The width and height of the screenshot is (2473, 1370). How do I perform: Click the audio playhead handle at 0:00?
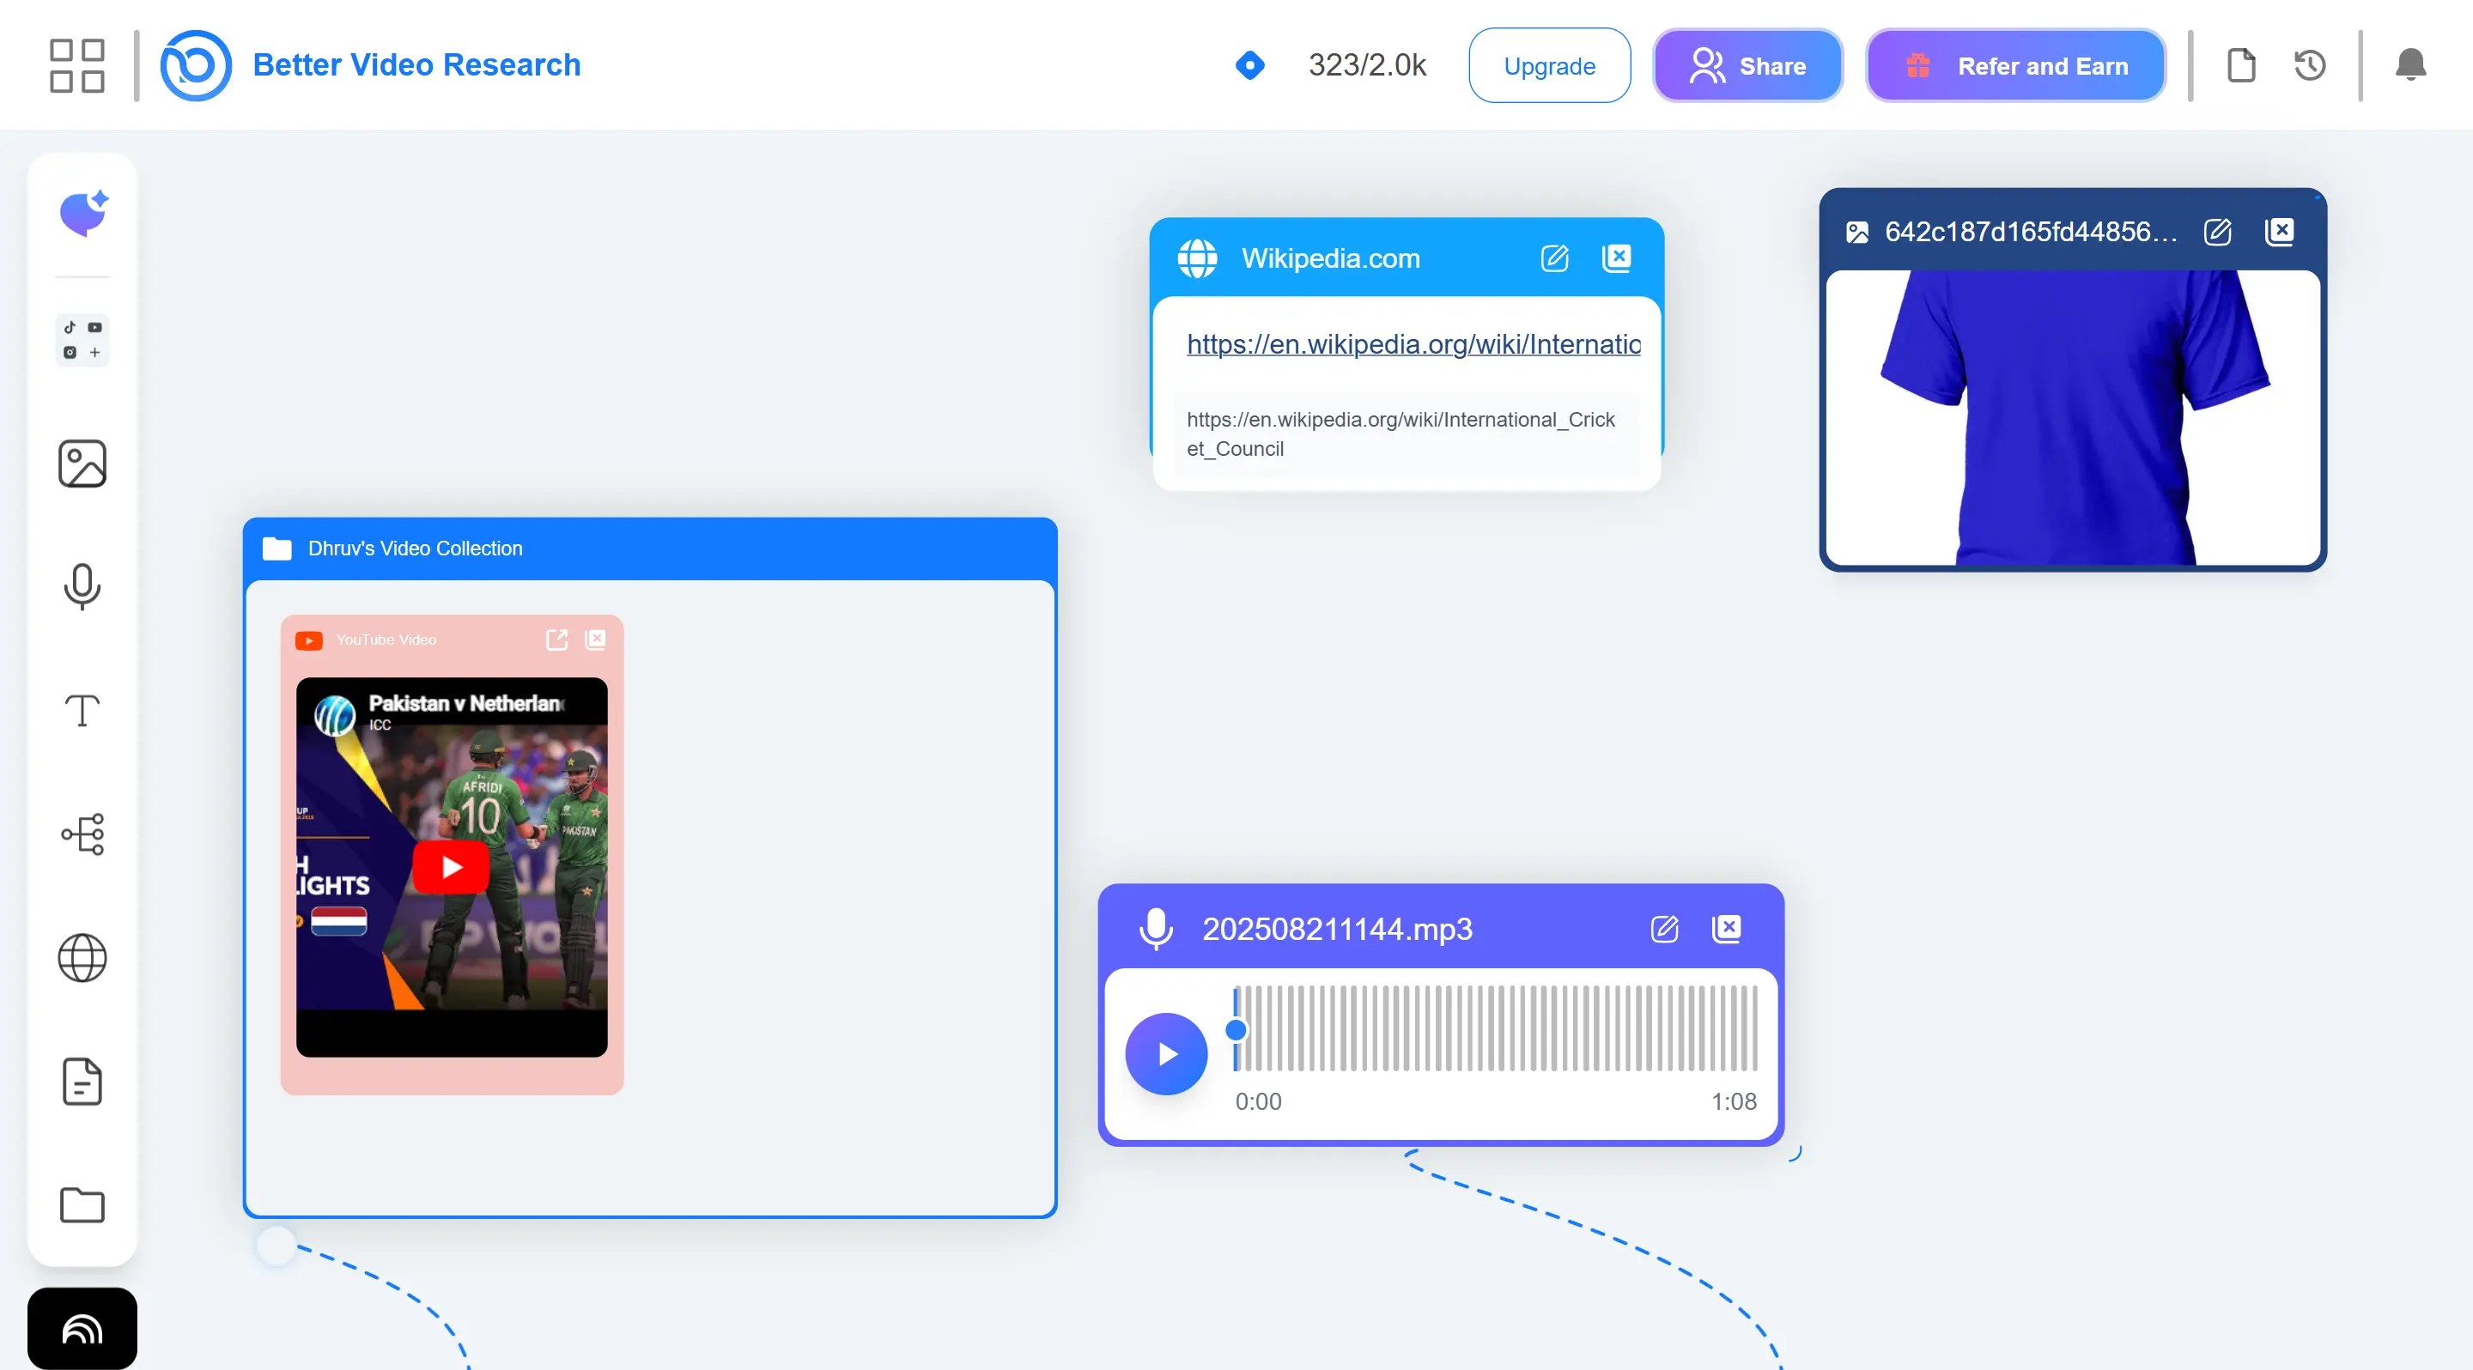(x=1236, y=1029)
